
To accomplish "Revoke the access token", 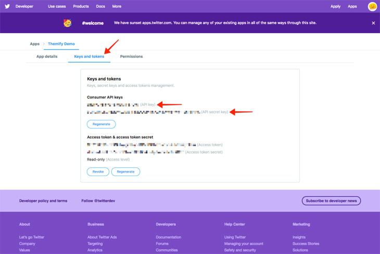I will click(98, 172).
